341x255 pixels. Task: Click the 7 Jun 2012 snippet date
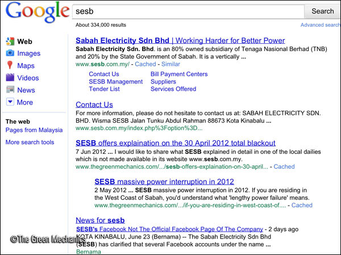click(91, 152)
